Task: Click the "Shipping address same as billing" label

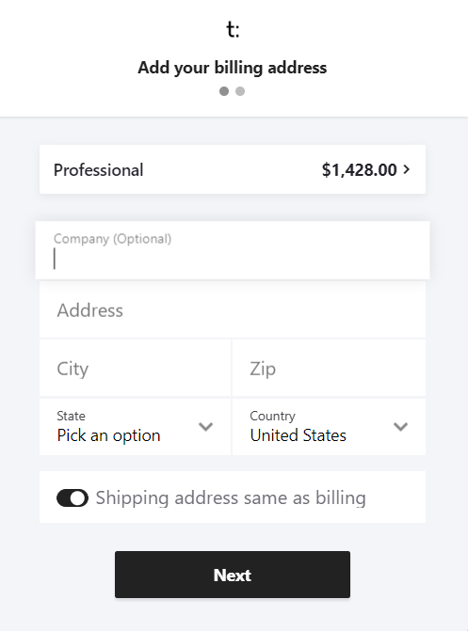Action: point(231,497)
